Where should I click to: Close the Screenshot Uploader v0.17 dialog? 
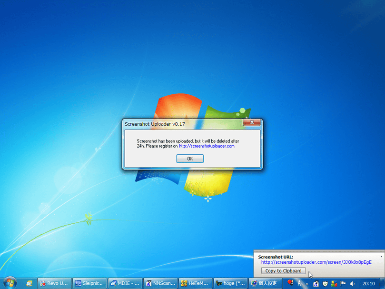pyautogui.click(x=252, y=122)
